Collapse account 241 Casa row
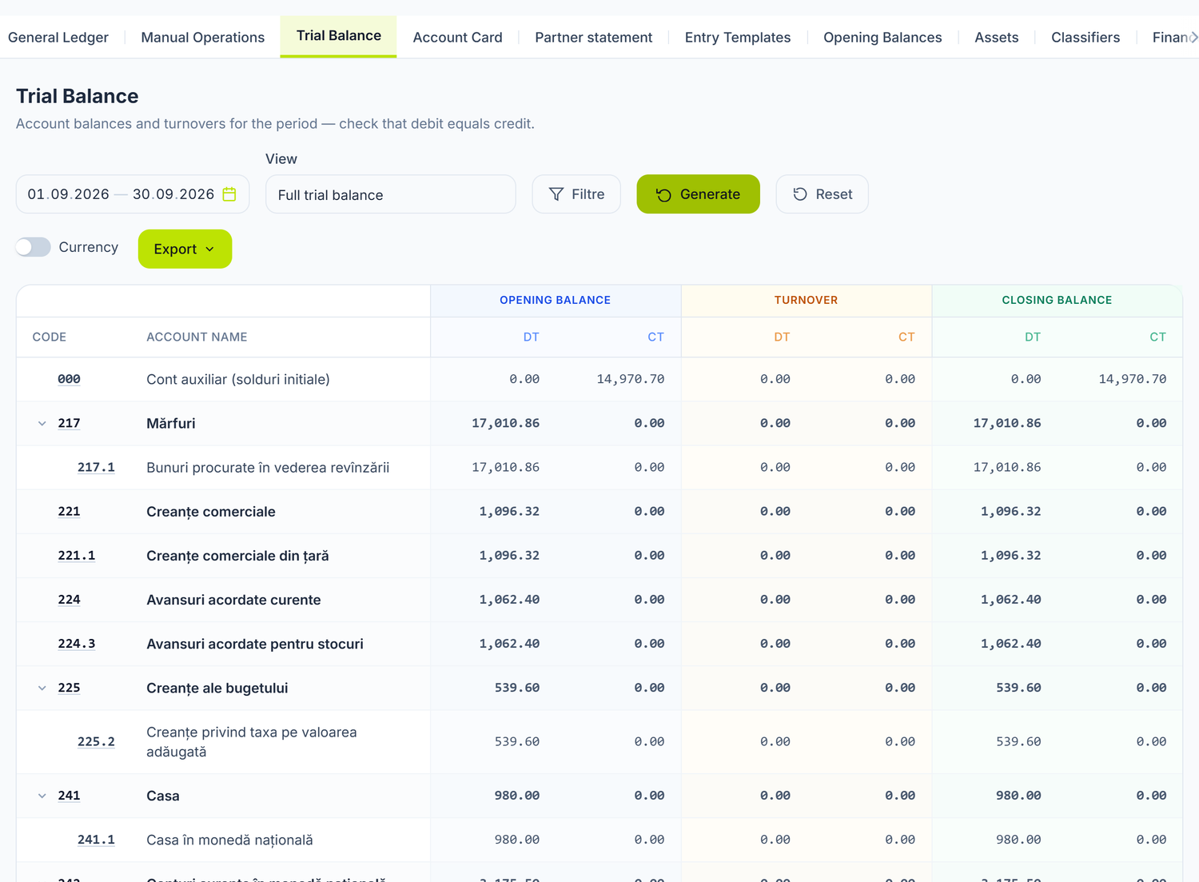 click(x=42, y=796)
